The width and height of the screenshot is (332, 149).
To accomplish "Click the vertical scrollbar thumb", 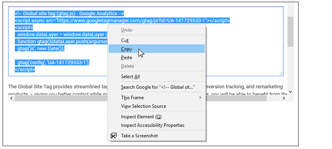I will (x=291, y=32).
